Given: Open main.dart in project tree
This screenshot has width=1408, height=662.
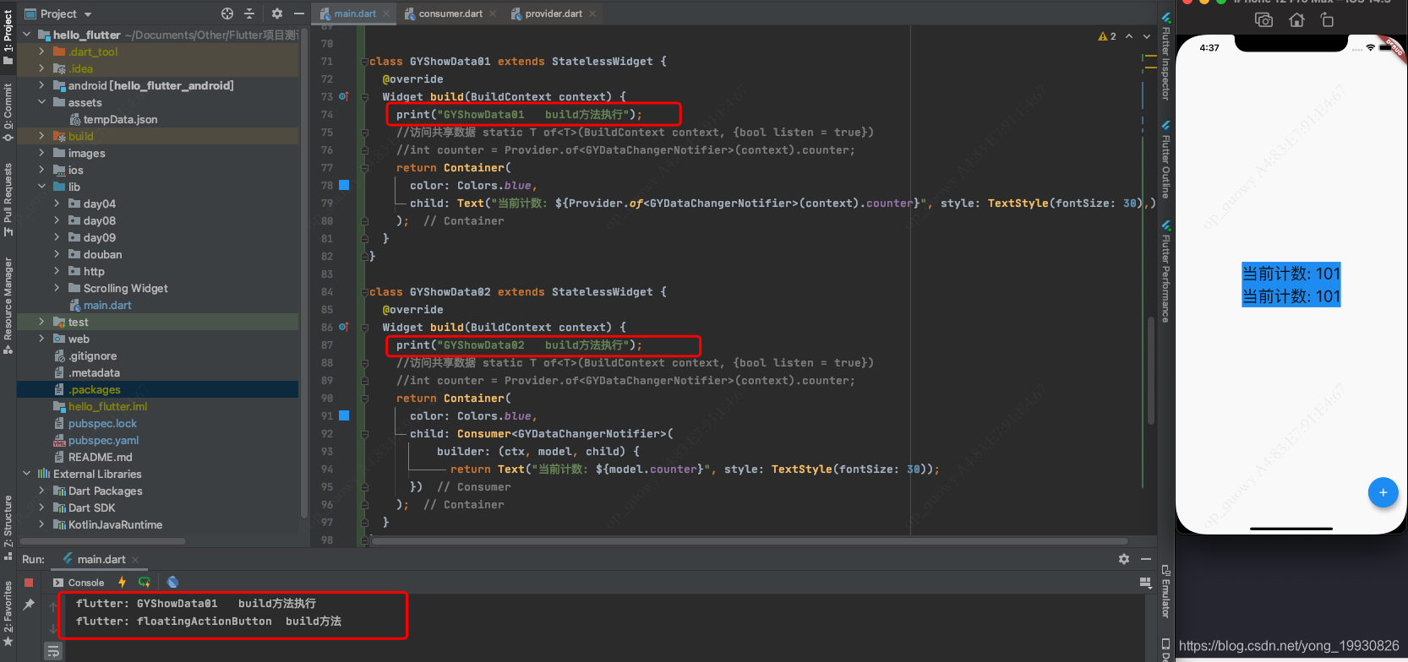Looking at the screenshot, I should click(x=107, y=305).
